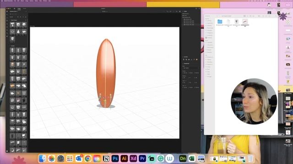Click the search field in assets panel

(18, 14)
